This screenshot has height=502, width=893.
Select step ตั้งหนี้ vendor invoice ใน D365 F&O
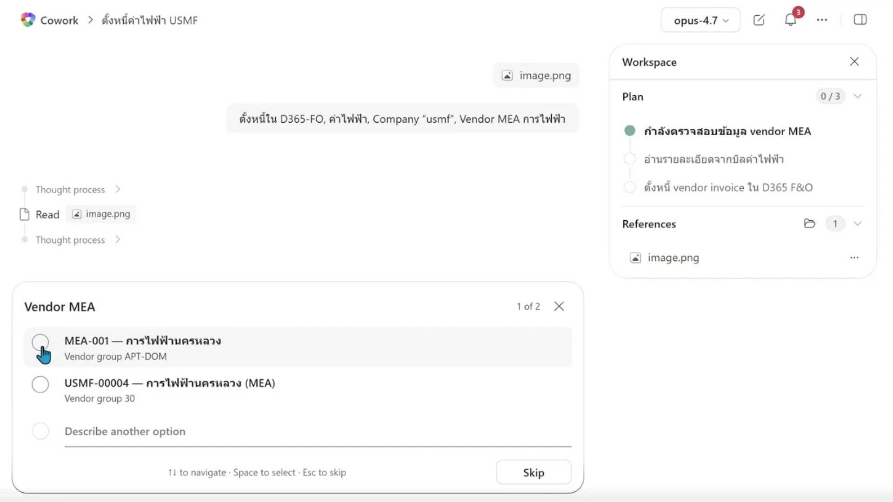(728, 187)
